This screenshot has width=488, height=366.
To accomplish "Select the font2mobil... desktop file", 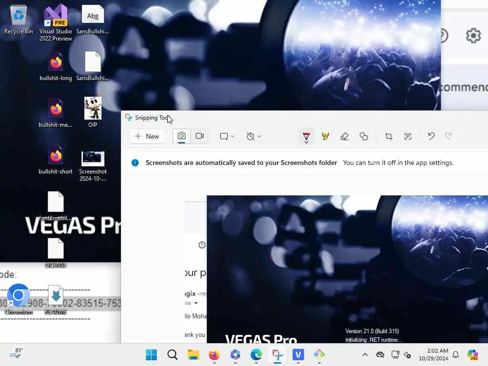I will tap(56, 206).
